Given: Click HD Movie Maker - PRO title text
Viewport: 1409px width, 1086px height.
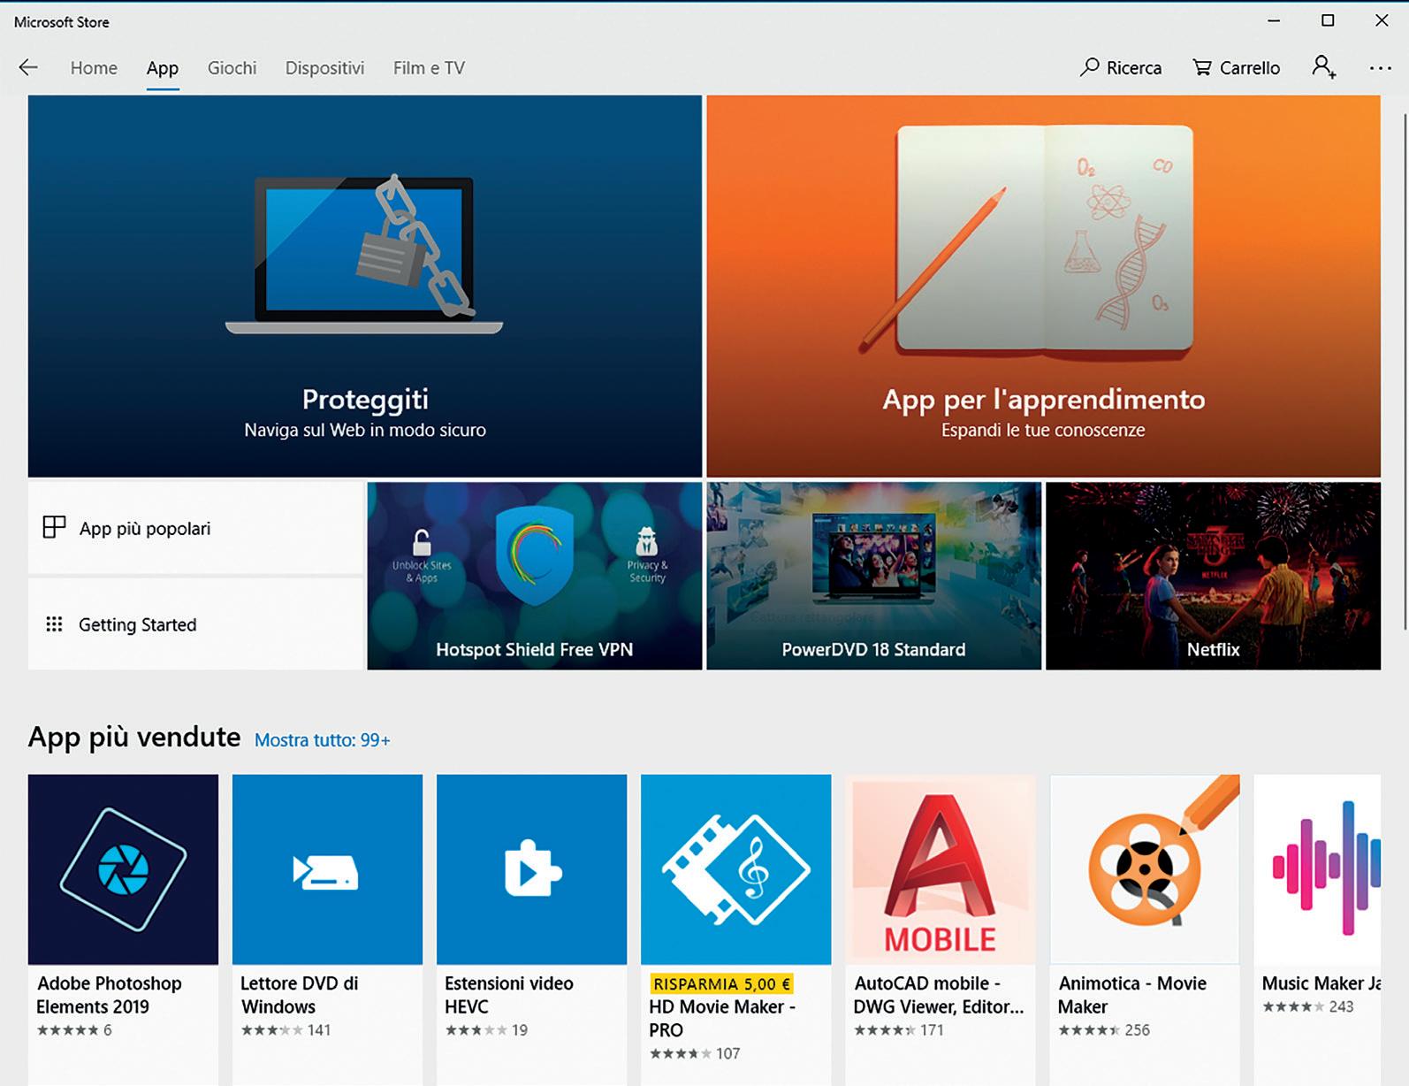Looking at the screenshot, I should point(722,1018).
